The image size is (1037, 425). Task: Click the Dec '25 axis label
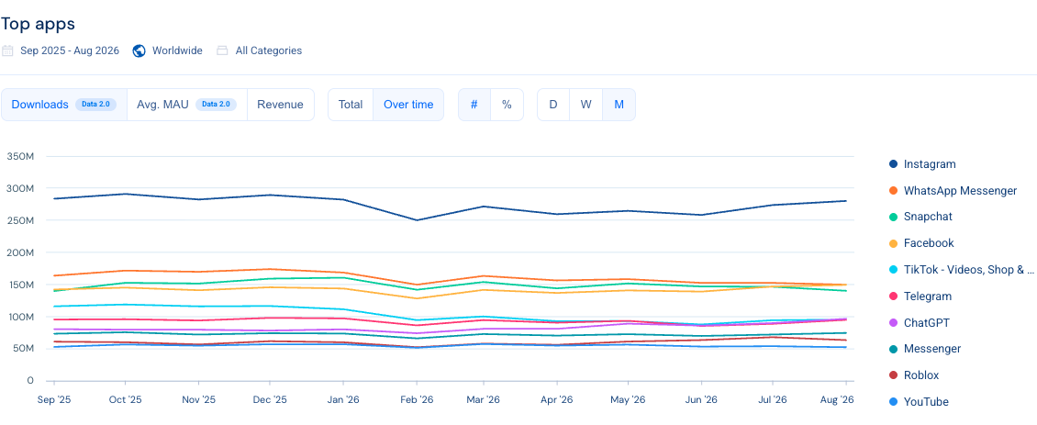pyautogui.click(x=270, y=400)
